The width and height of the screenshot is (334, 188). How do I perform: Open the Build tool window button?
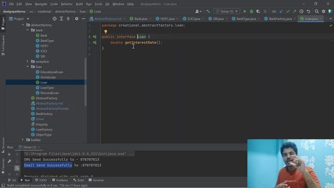pos(78,180)
